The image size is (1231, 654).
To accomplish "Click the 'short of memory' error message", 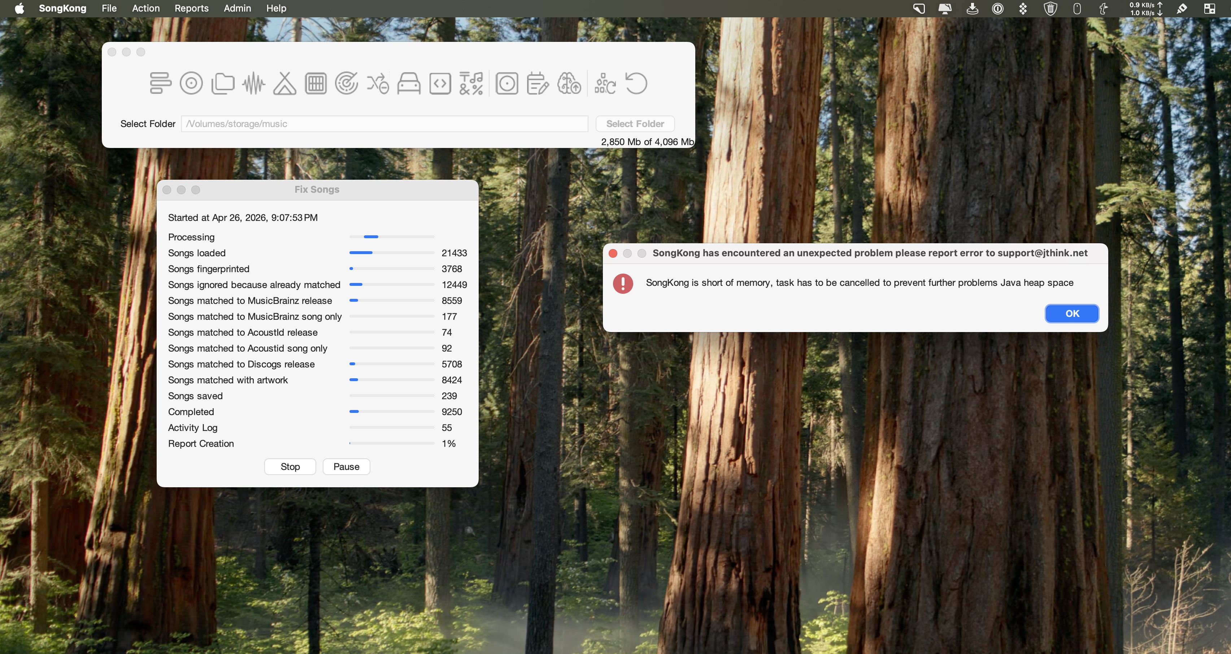I will tap(859, 283).
